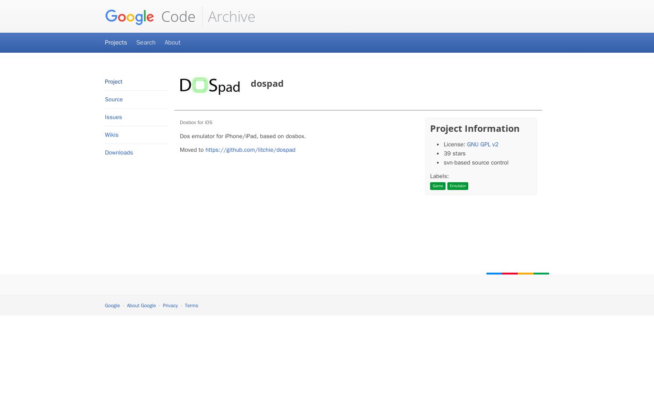Open the Projects navigation item
This screenshot has height=409, width=654.
(x=116, y=43)
